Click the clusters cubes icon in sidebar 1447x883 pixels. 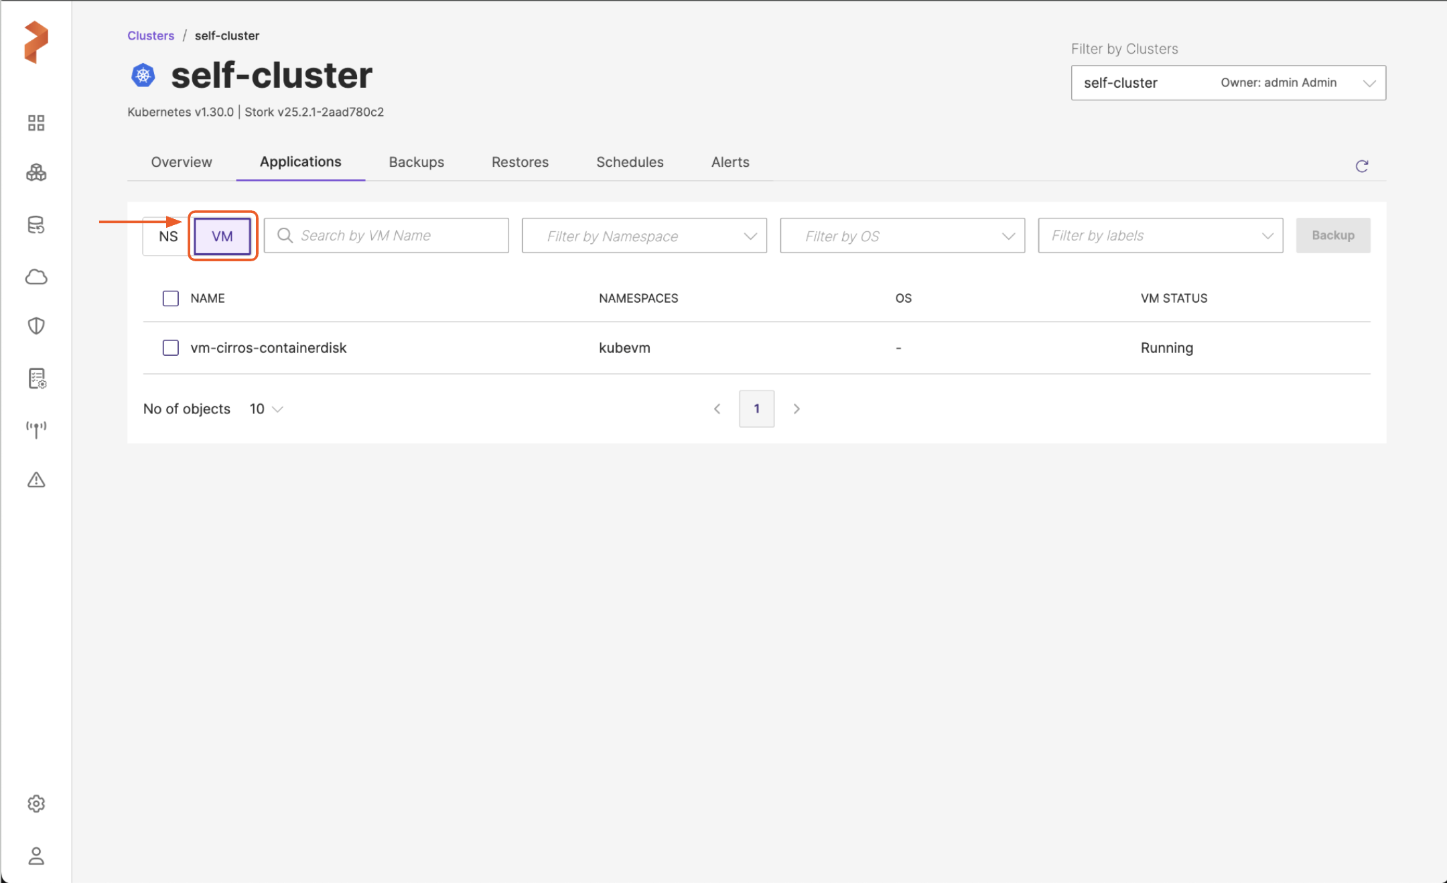coord(36,173)
